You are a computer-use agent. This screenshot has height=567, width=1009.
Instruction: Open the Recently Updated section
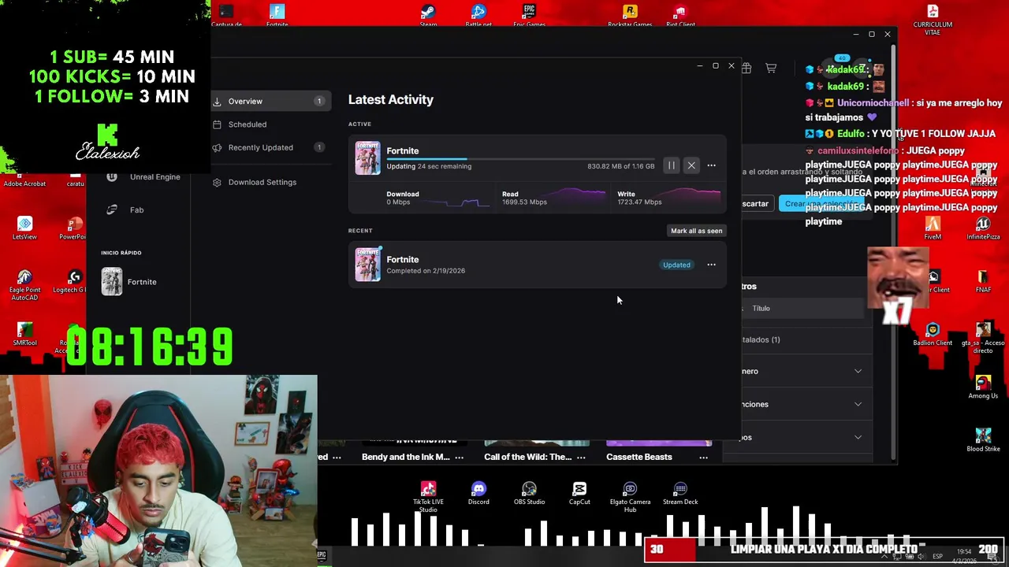click(270, 147)
